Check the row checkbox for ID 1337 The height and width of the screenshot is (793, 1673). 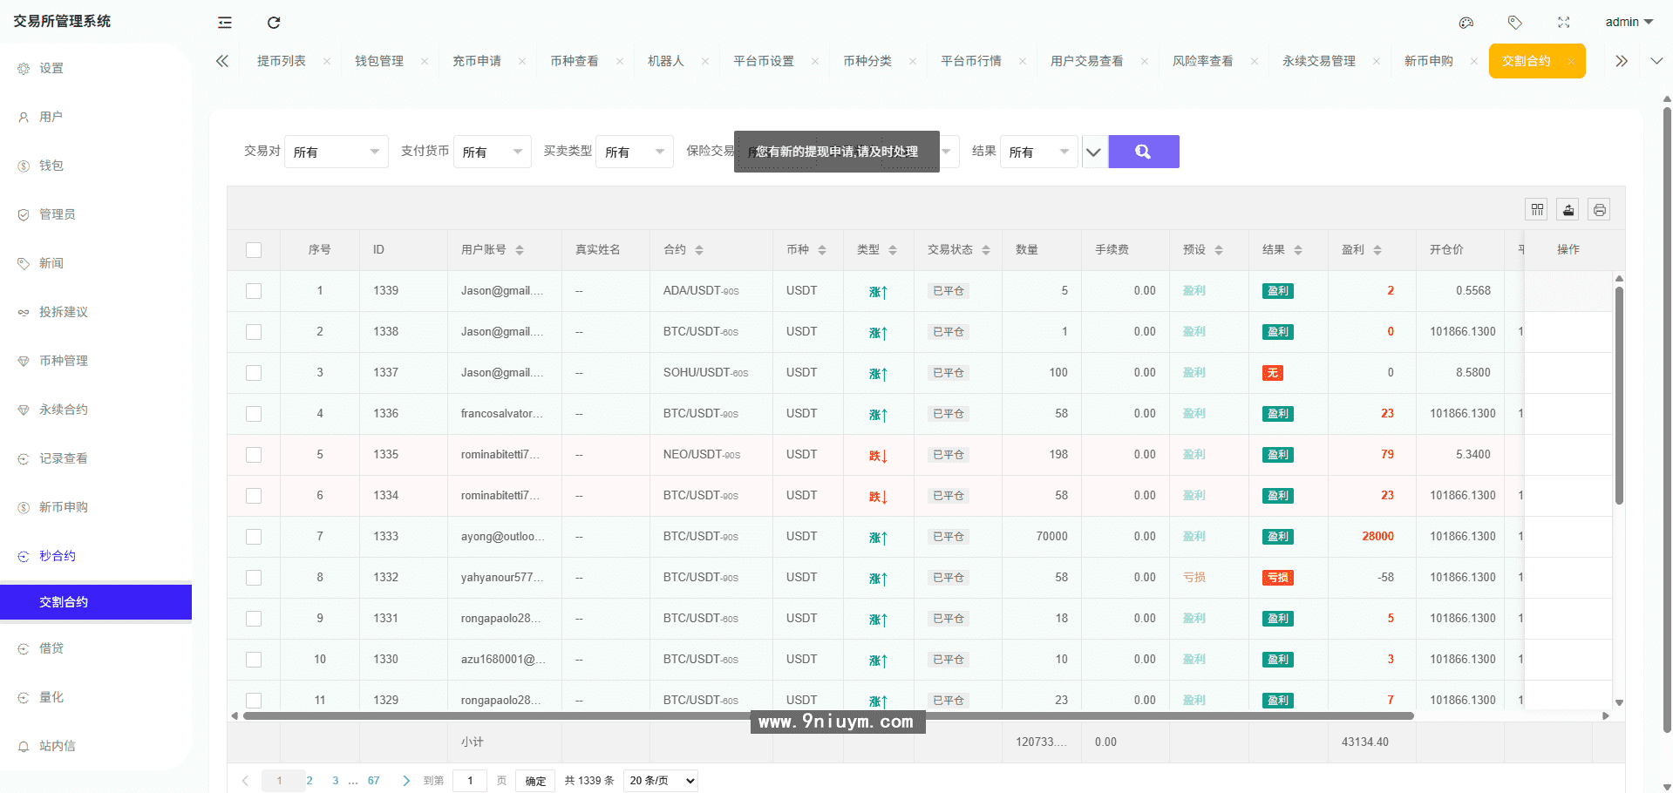(x=254, y=372)
